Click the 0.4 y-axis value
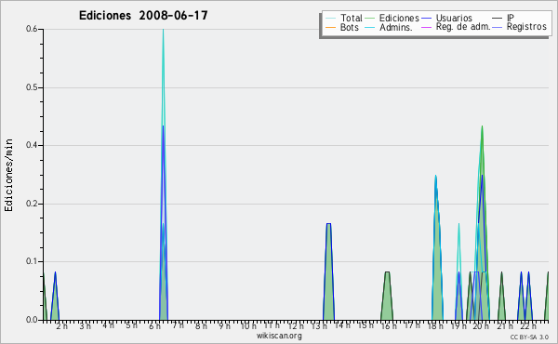The image size is (558, 344). [32, 145]
